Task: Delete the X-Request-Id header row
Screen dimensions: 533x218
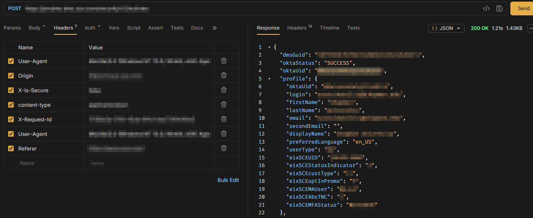Action: [223, 119]
